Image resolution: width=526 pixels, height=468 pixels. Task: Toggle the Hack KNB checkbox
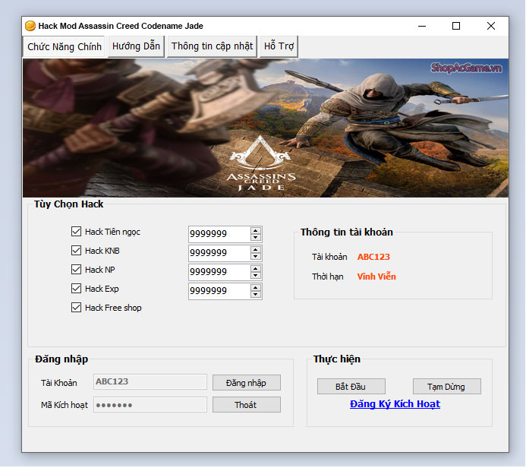pyautogui.click(x=76, y=251)
